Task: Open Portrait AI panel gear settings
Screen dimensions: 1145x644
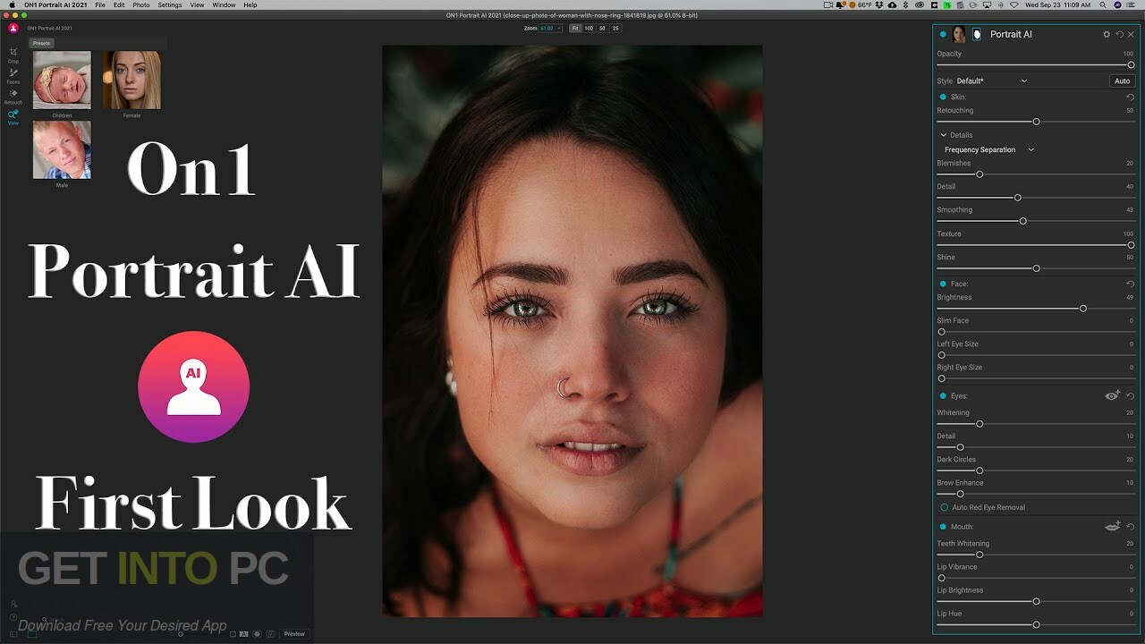Action: tap(1107, 34)
